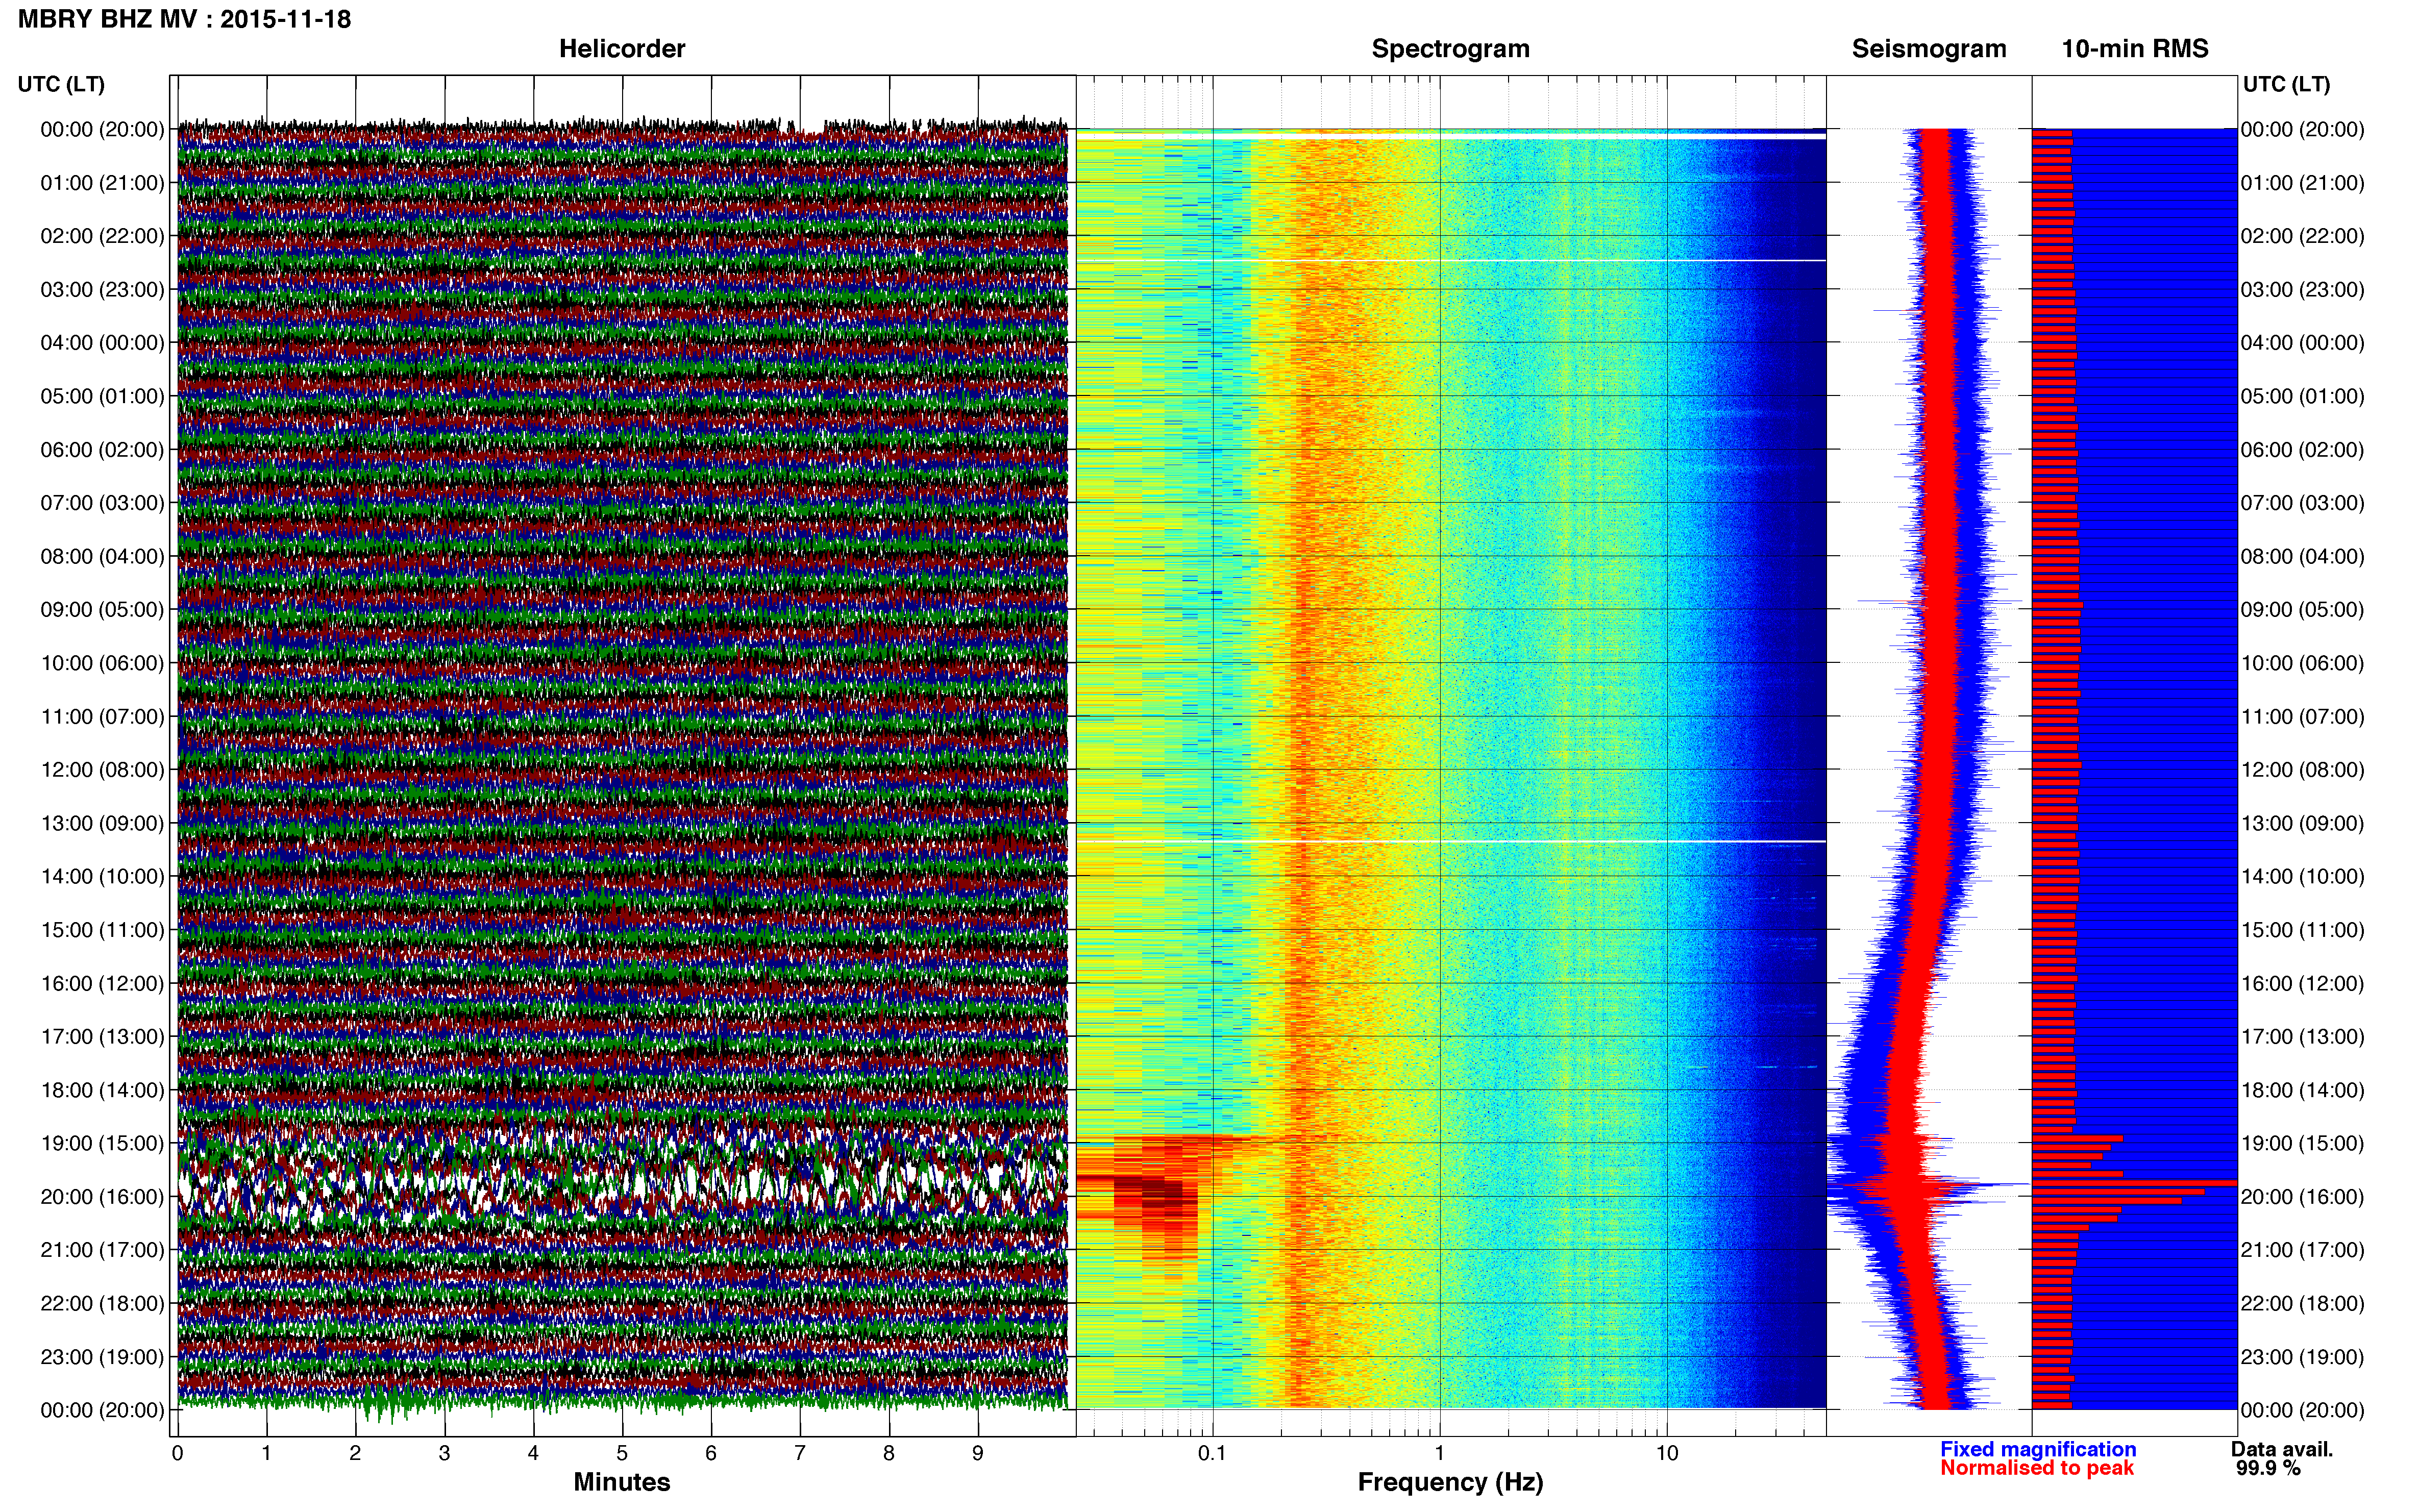This screenshot has width=2419, height=1512.
Task: Click 04:00 (00:00) label left of helicorder
Action: point(102,343)
